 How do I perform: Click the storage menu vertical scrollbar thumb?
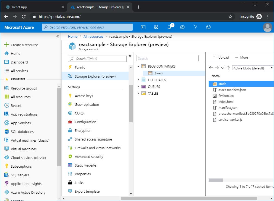pos(131,103)
